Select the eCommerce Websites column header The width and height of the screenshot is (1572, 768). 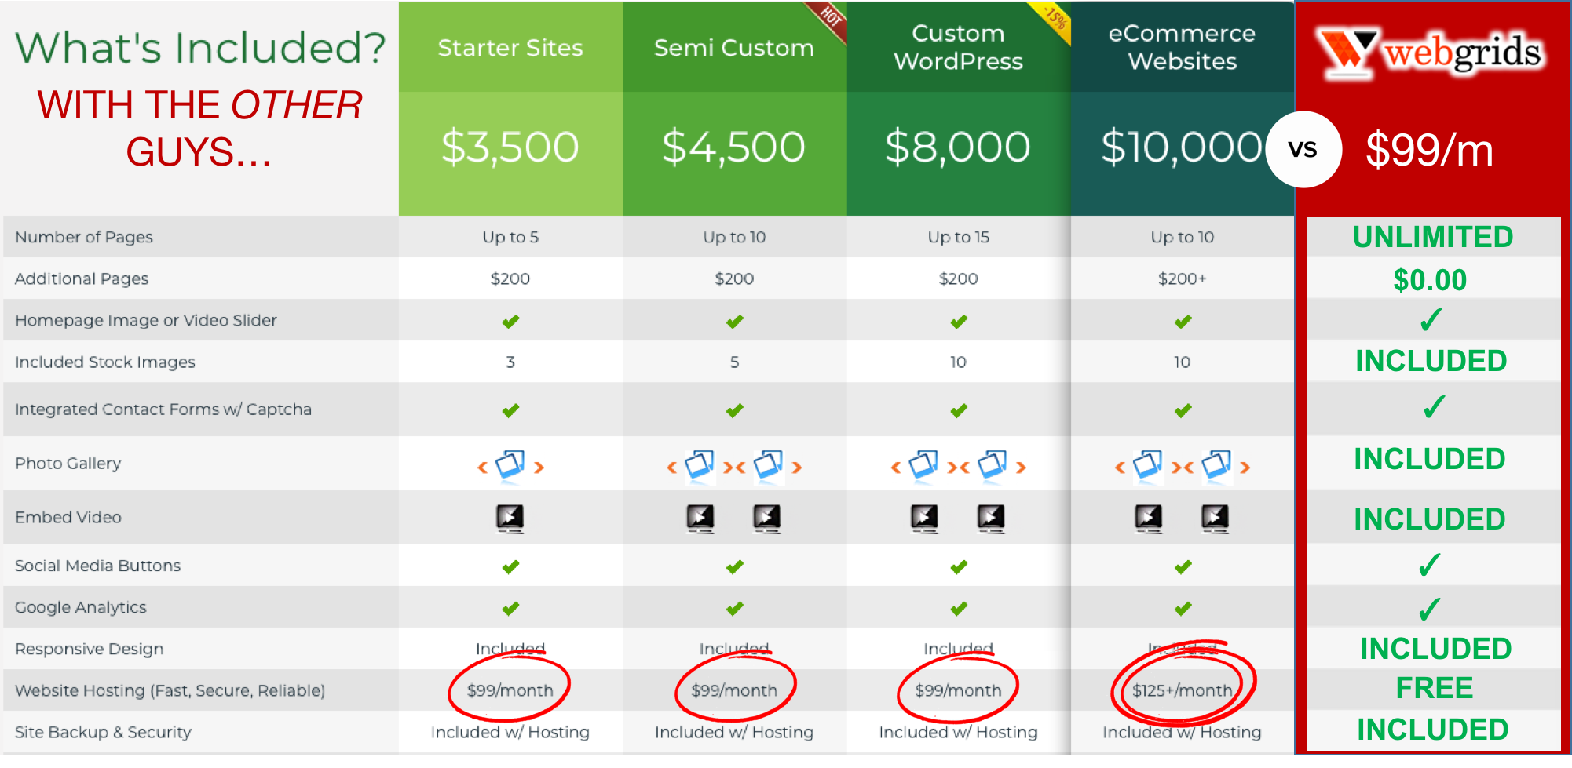1182,47
